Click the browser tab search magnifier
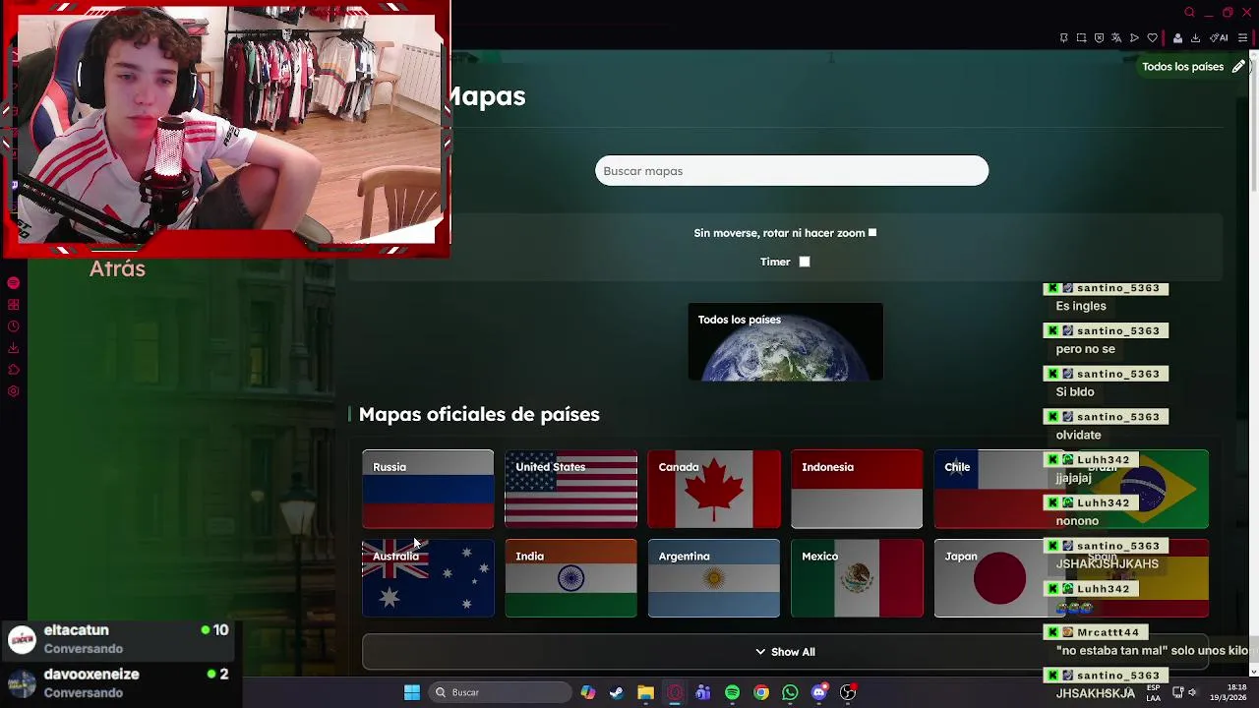The image size is (1259, 708). (x=1189, y=13)
